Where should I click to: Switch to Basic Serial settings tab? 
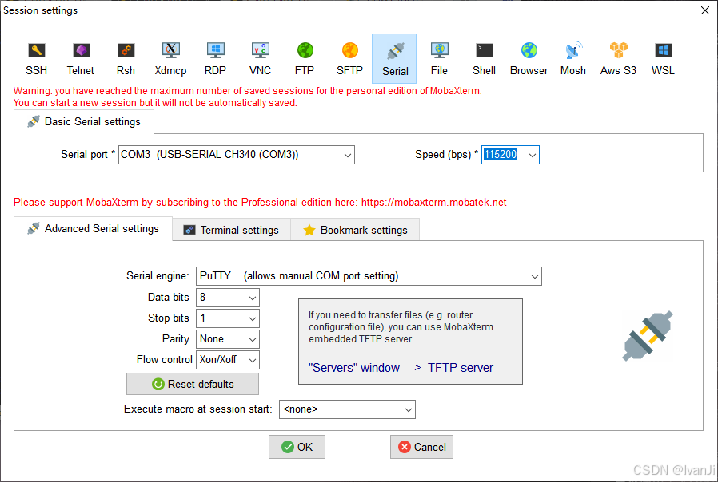tap(84, 122)
